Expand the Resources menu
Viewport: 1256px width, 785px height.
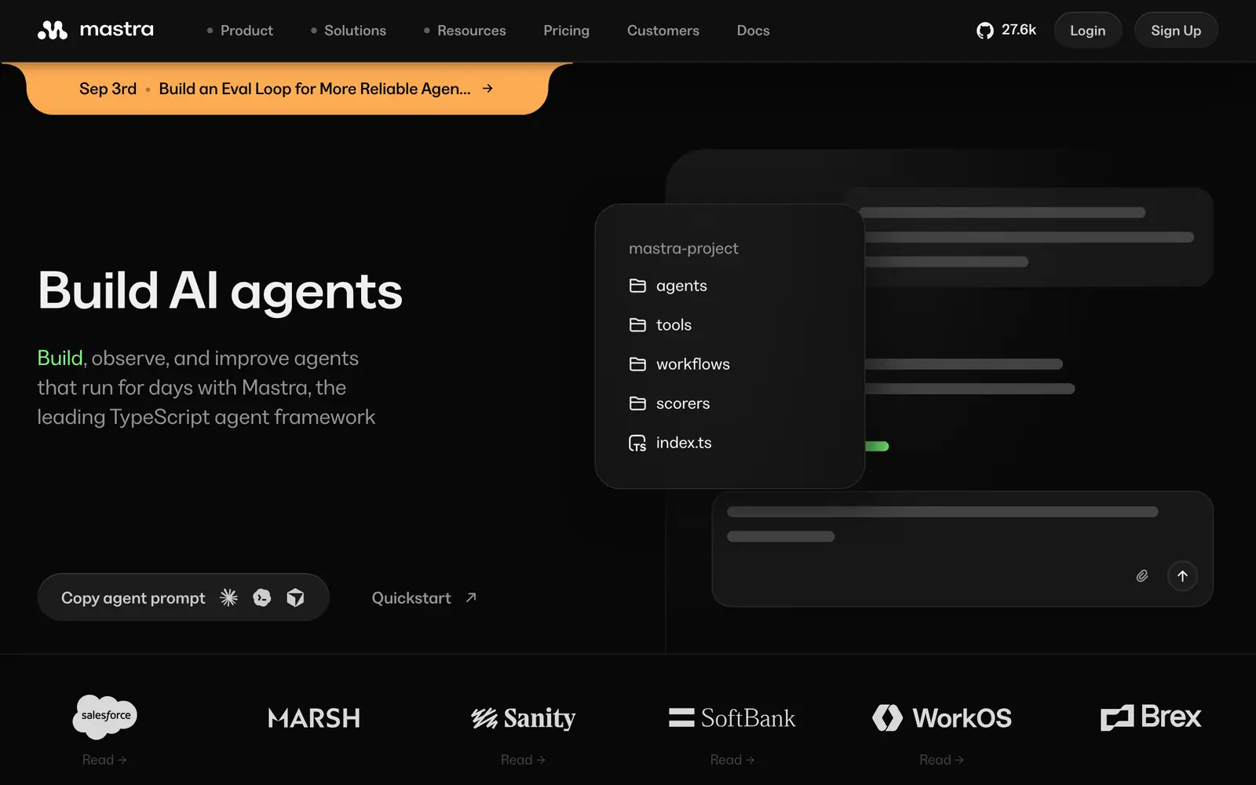pos(465,31)
